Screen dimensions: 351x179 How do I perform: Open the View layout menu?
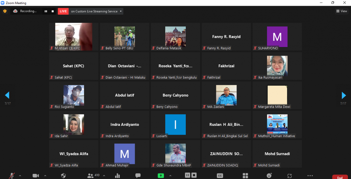(342, 11)
